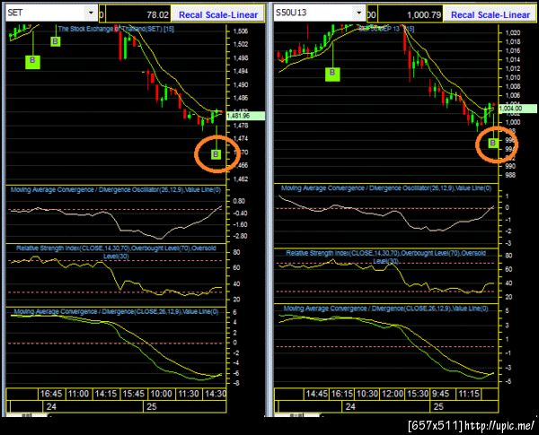Click the 11:00 time axis label
This screenshot has height=435, width=539.
(78, 394)
